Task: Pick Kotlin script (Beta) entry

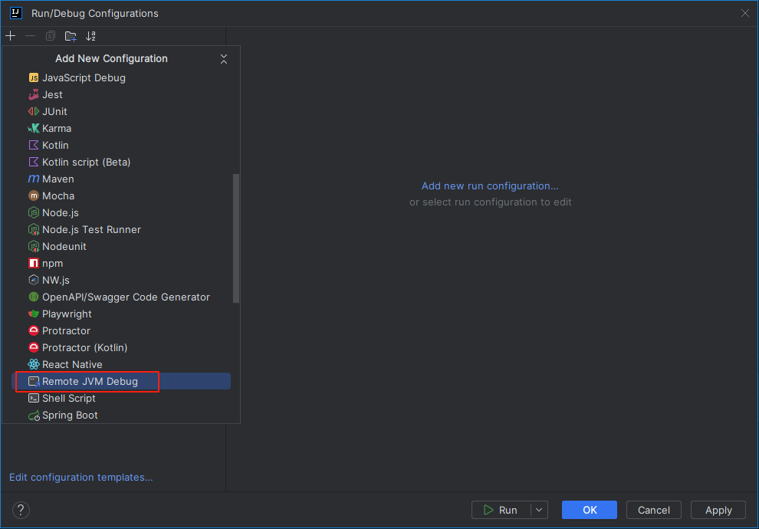Action: pos(86,162)
